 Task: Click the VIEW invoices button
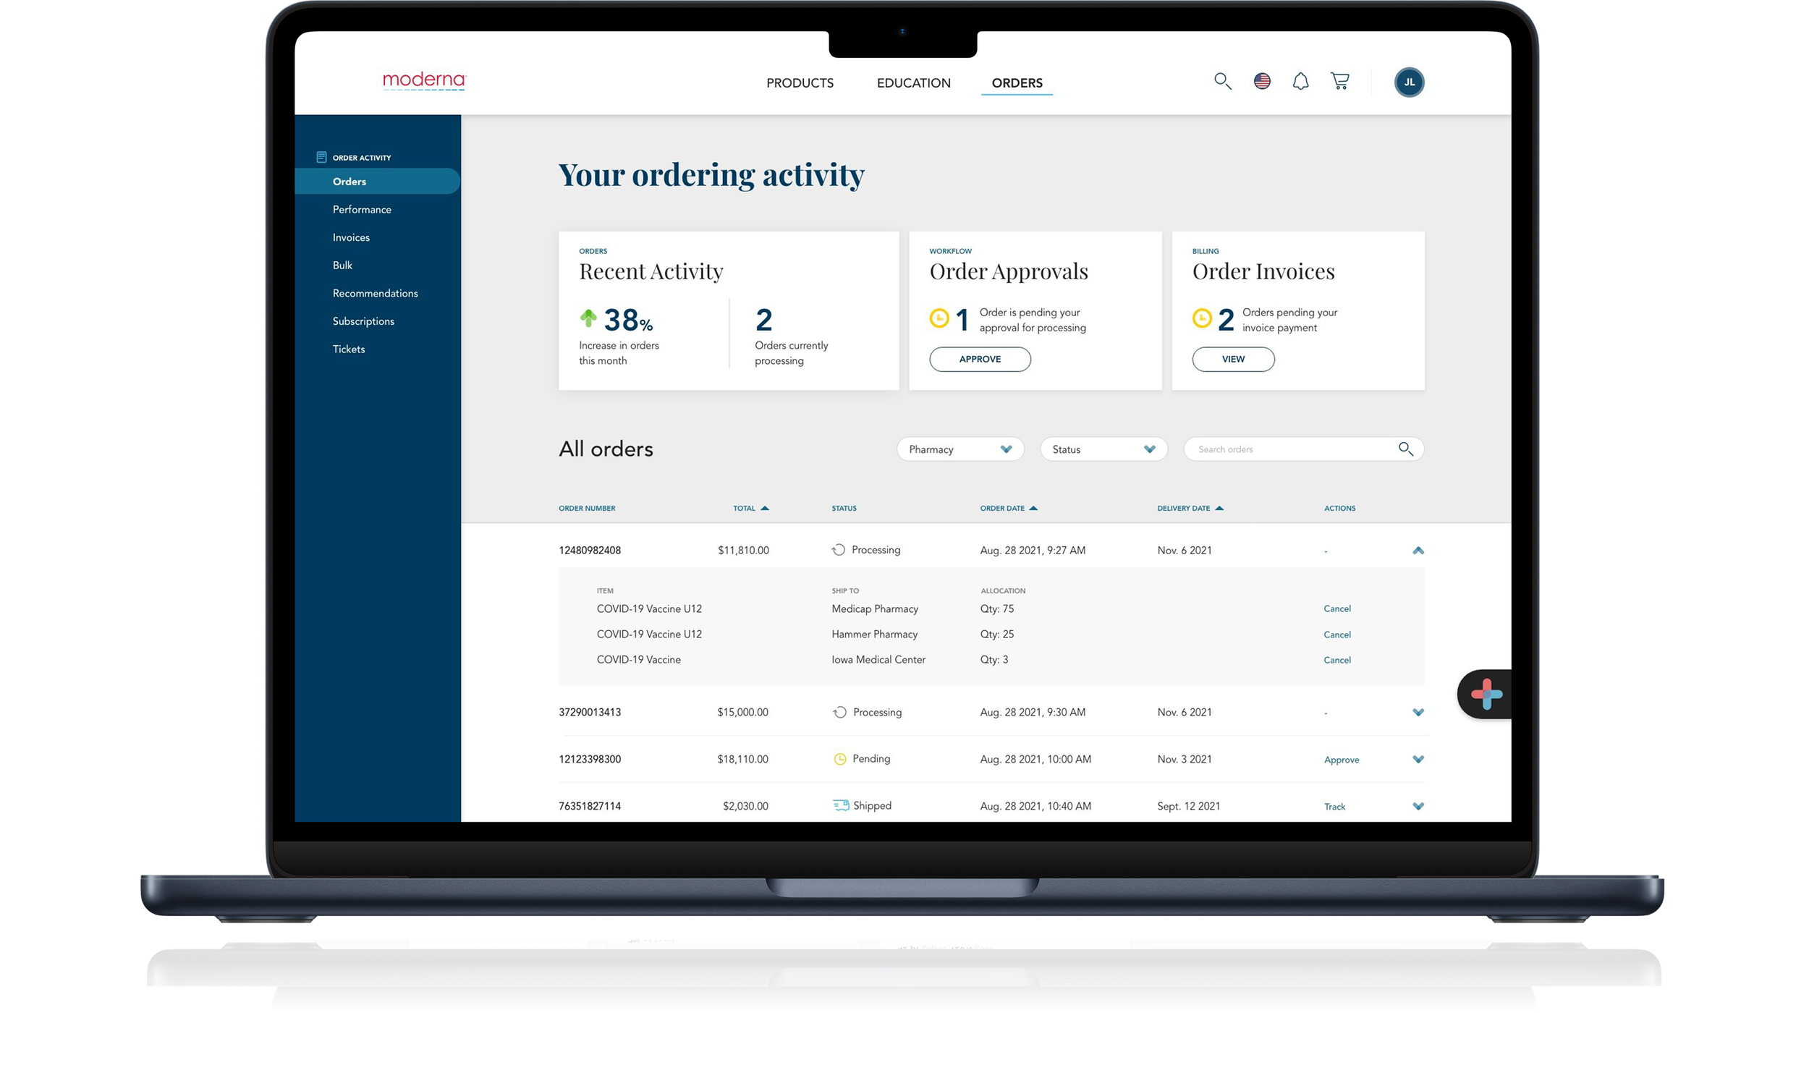(1232, 359)
